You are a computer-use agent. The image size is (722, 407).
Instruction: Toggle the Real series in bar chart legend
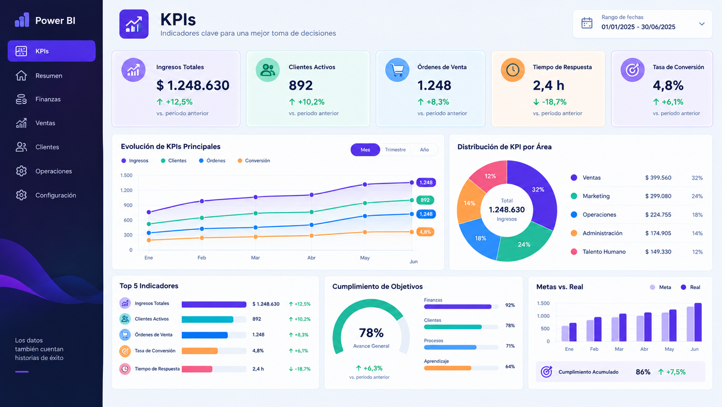pos(690,287)
